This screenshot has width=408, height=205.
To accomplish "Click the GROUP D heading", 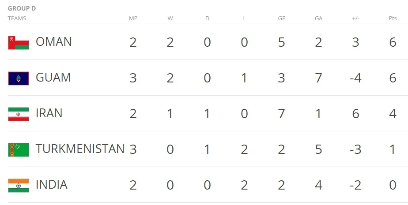I will (x=21, y=8).
